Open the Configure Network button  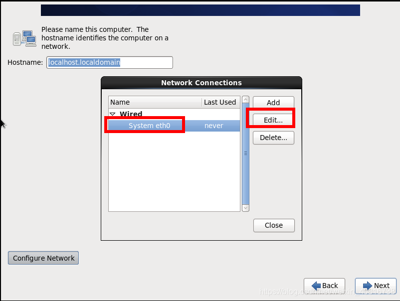tap(43, 258)
